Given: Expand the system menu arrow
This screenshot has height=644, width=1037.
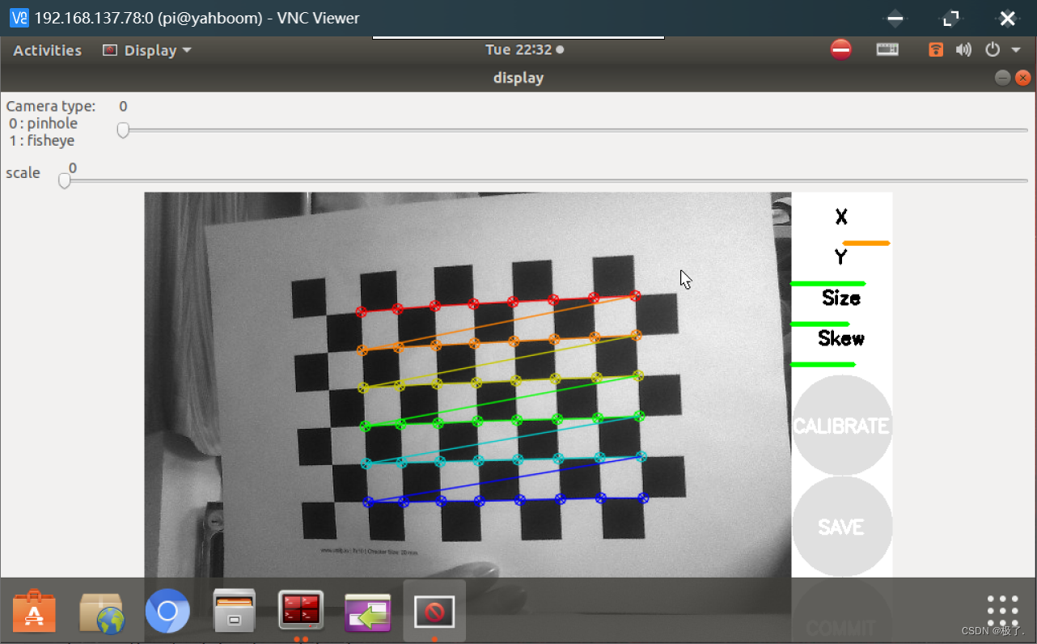Looking at the screenshot, I should coord(1016,50).
